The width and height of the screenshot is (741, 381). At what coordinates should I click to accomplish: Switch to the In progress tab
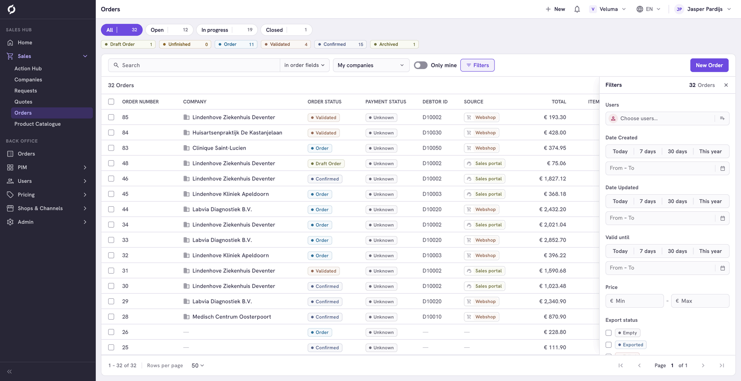(227, 30)
